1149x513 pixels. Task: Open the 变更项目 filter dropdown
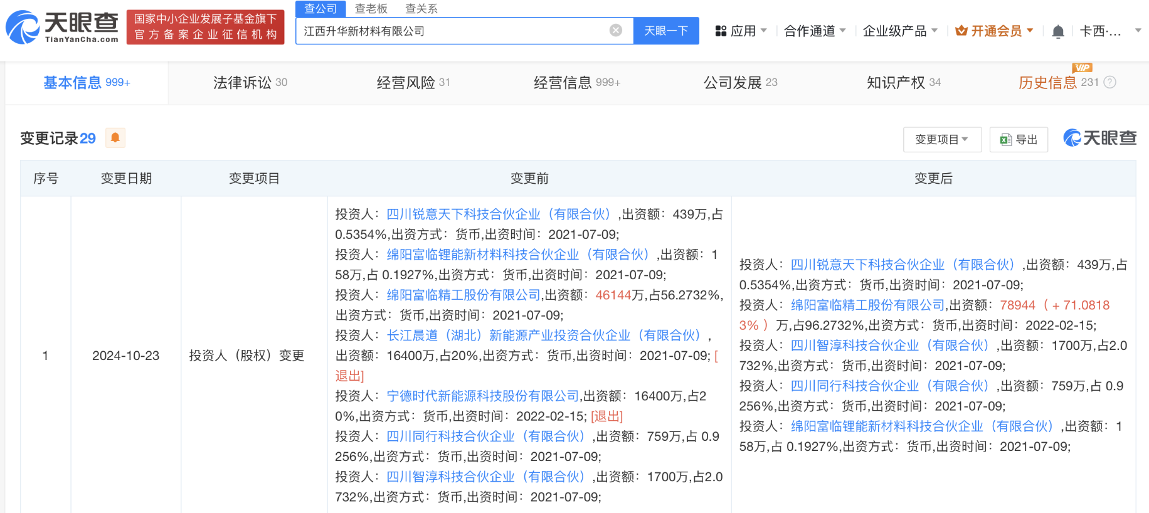941,139
